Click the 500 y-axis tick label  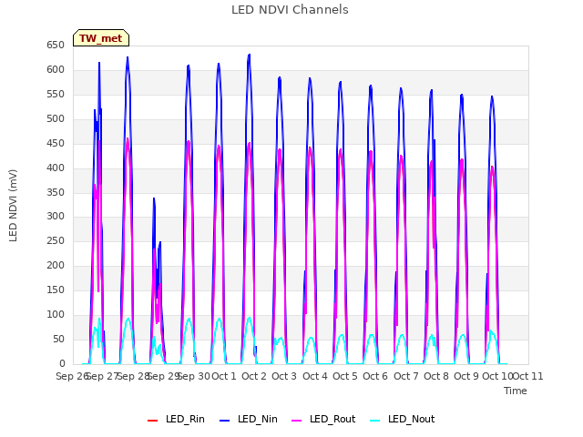[56, 119]
